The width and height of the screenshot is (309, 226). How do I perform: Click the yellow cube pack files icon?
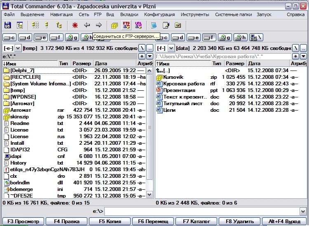tap(115, 25)
